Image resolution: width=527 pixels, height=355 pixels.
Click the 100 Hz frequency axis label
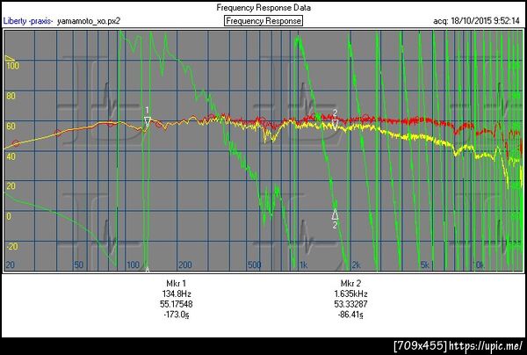tap(133, 264)
